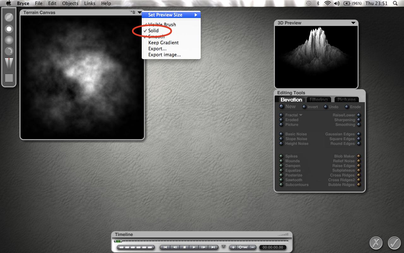Viewport: 404px width, 253px height.
Task: Open the Objects menu
Action: [x=70, y=3]
